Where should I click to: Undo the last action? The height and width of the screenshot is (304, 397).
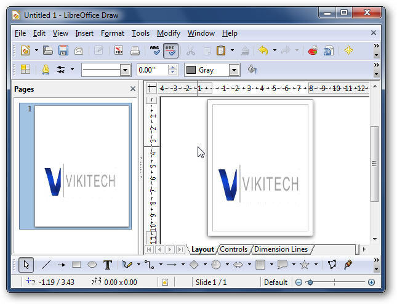[x=263, y=50]
